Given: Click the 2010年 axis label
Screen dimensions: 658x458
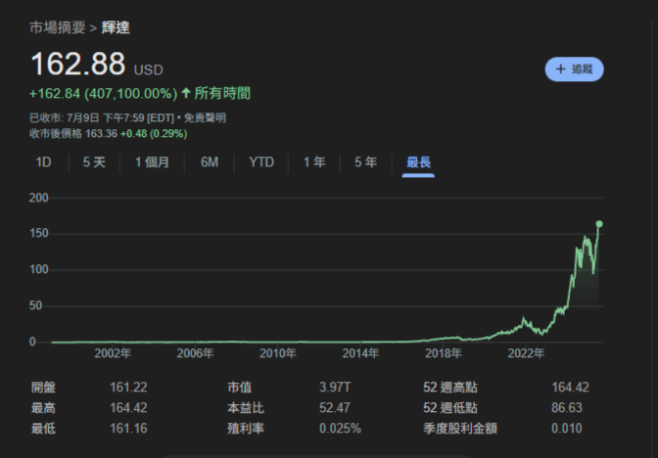Looking at the screenshot, I should [x=278, y=353].
